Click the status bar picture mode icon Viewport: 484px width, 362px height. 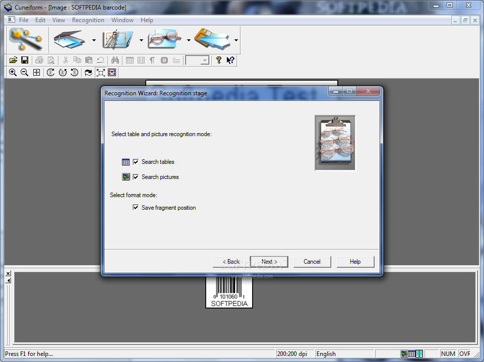click(404, 353)
